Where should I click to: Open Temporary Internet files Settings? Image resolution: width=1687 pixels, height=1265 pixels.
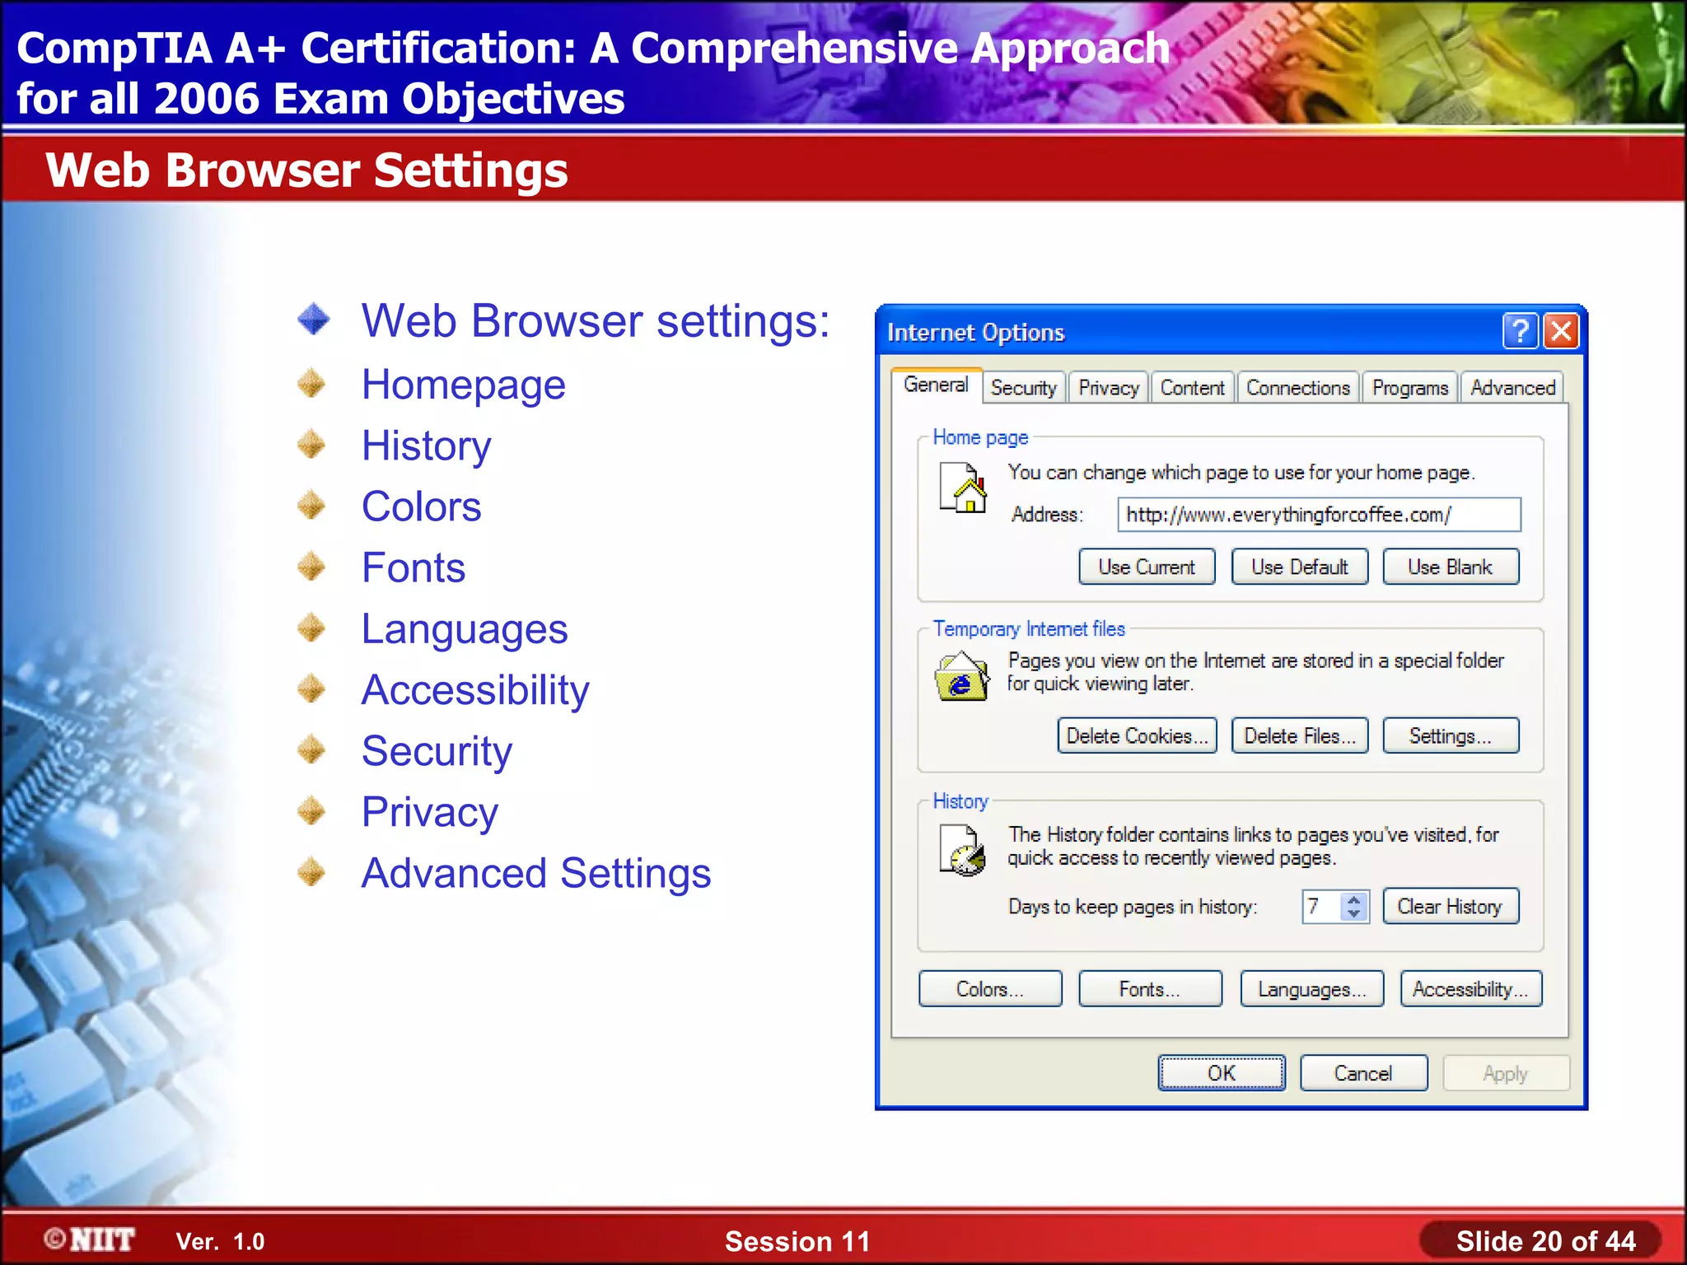(1451, 735)
